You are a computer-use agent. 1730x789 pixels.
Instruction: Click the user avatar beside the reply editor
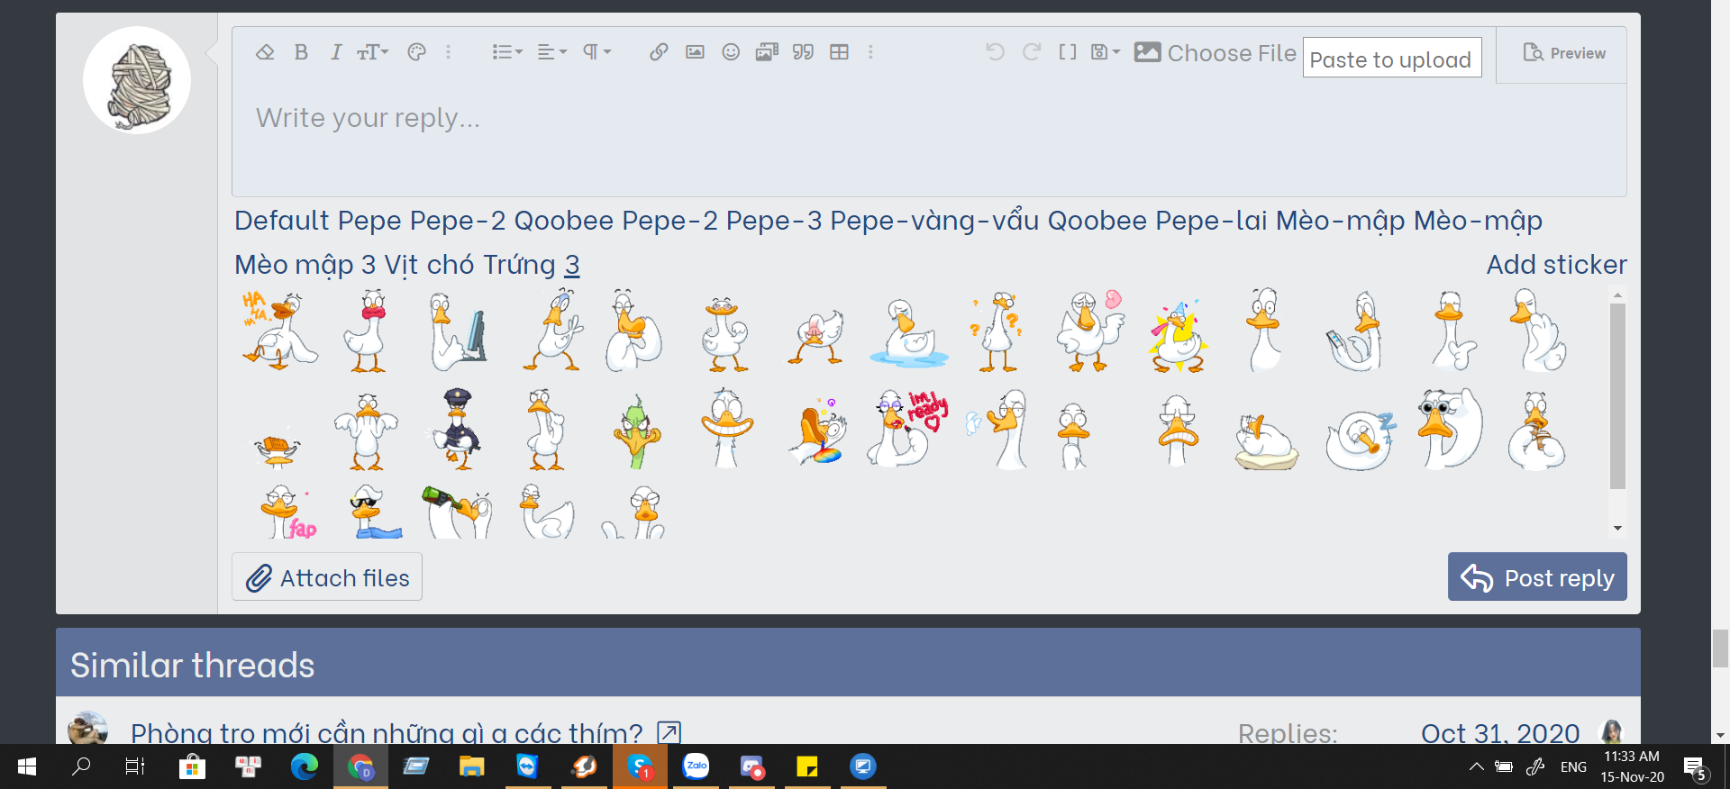coord(137,80)
